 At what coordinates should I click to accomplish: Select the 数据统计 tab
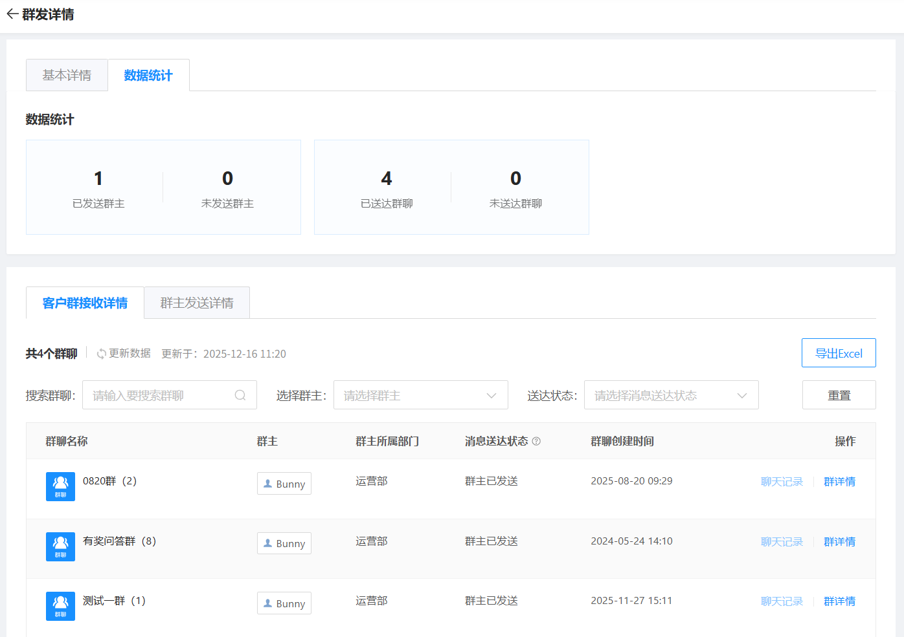(148, 76)
